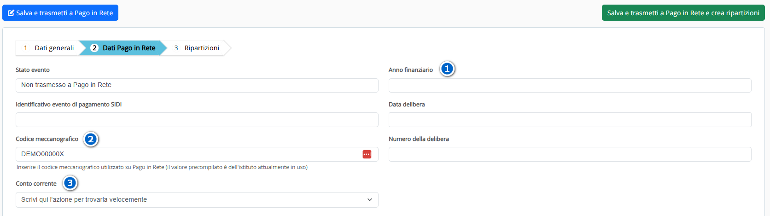The height and width of the screenshot is (216, 770).
Task: Open the Conto corrente dropdown arrow
Action: pyautogui.click(x=369, y=200)
